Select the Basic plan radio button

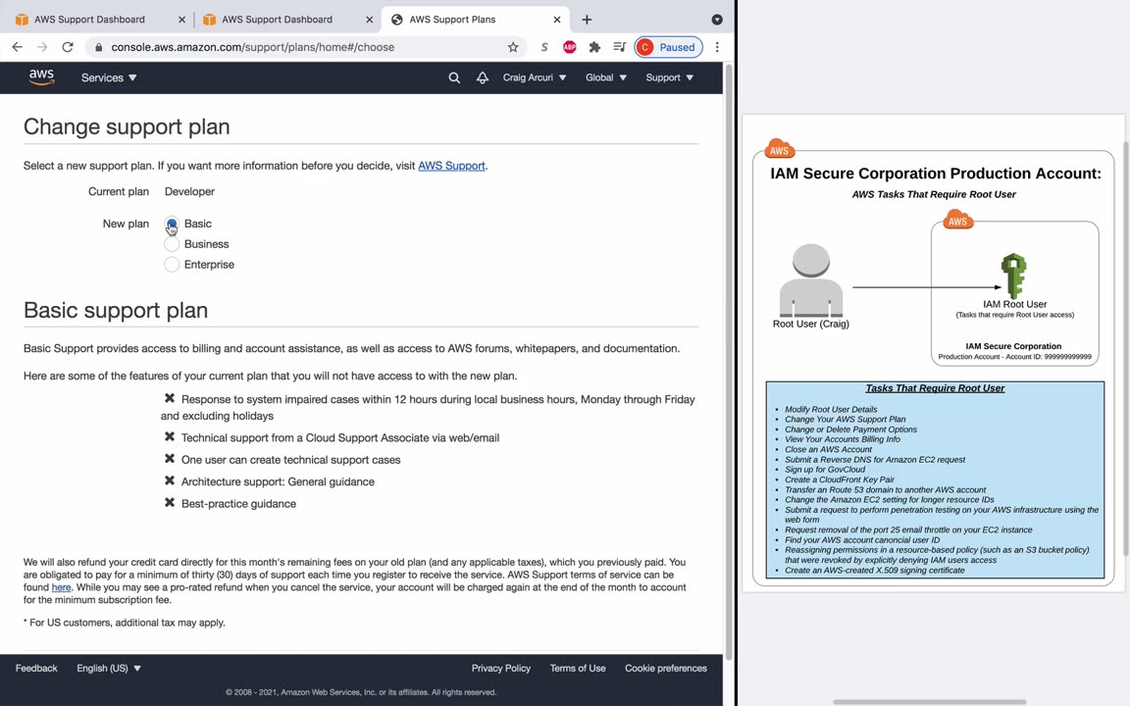172,224
